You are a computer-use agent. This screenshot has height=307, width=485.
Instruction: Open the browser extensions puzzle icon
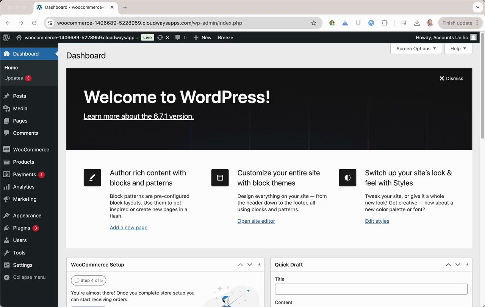(384, 23)
